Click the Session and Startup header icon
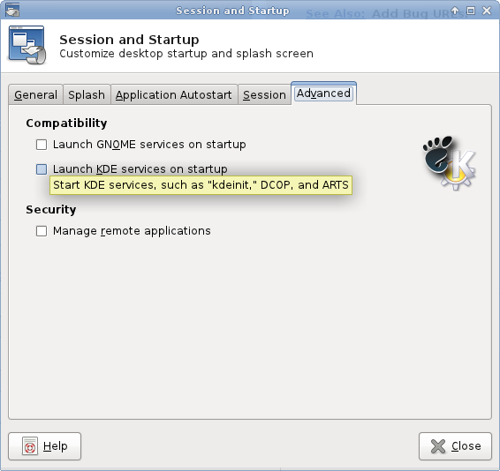This screenshot has height=471, width=500. coord(27,45)
